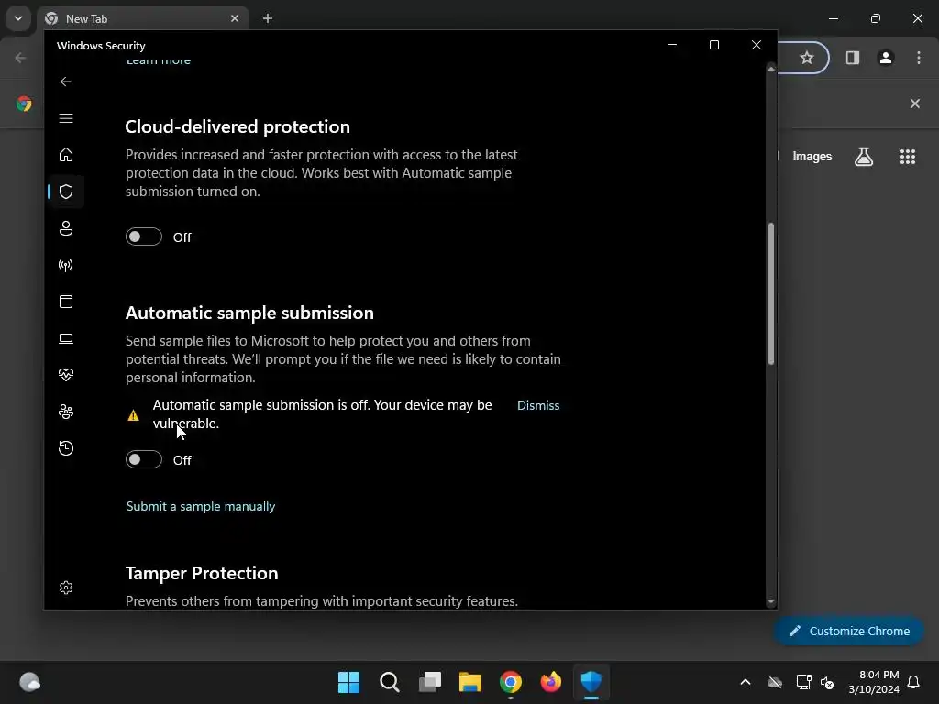The image size is (939, 704).
Task: Open Chrome side panel icon
Action: (x=853, y=58)
